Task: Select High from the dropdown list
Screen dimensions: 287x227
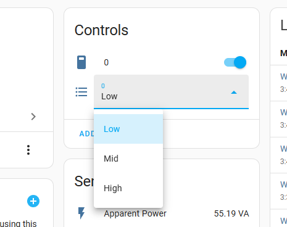Action: click(x=128, y=188)
